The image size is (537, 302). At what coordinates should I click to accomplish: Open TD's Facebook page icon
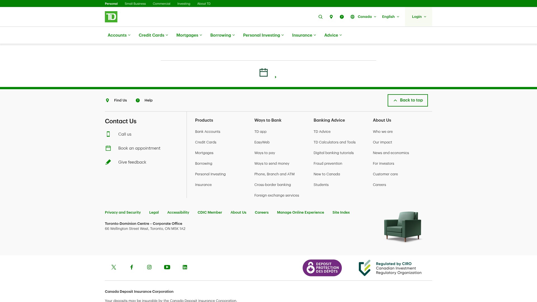tap(131, 267)
